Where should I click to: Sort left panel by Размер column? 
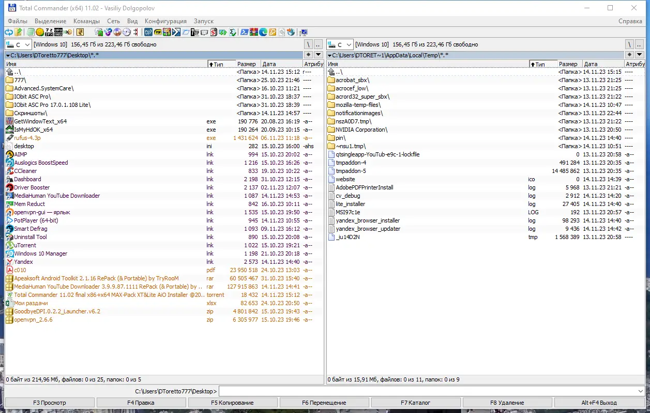[248, 64]
